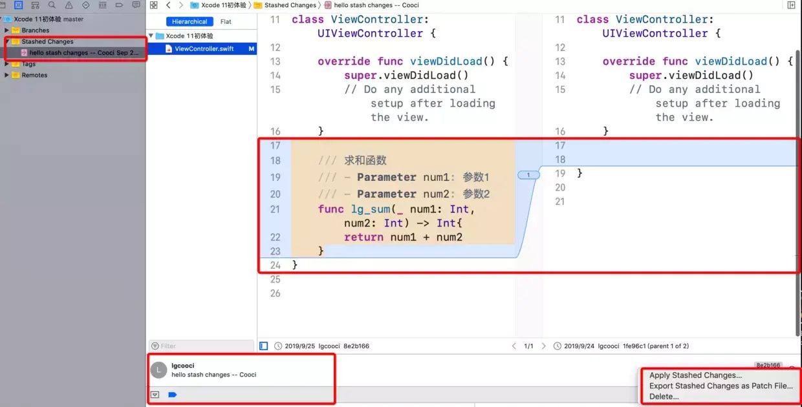Expand the Tags folder
Viewport: 802px width, 407px height.
[x=7, y=64]
